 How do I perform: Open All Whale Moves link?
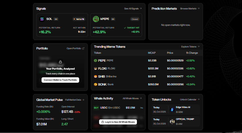(x=132, y=98)
